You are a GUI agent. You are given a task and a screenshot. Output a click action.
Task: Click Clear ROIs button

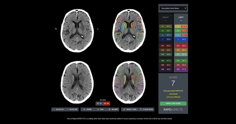(x=146, y=109)
